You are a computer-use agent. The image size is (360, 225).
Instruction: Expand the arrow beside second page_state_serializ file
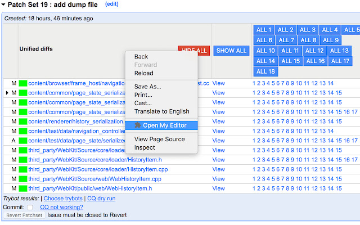pos(7,92)
